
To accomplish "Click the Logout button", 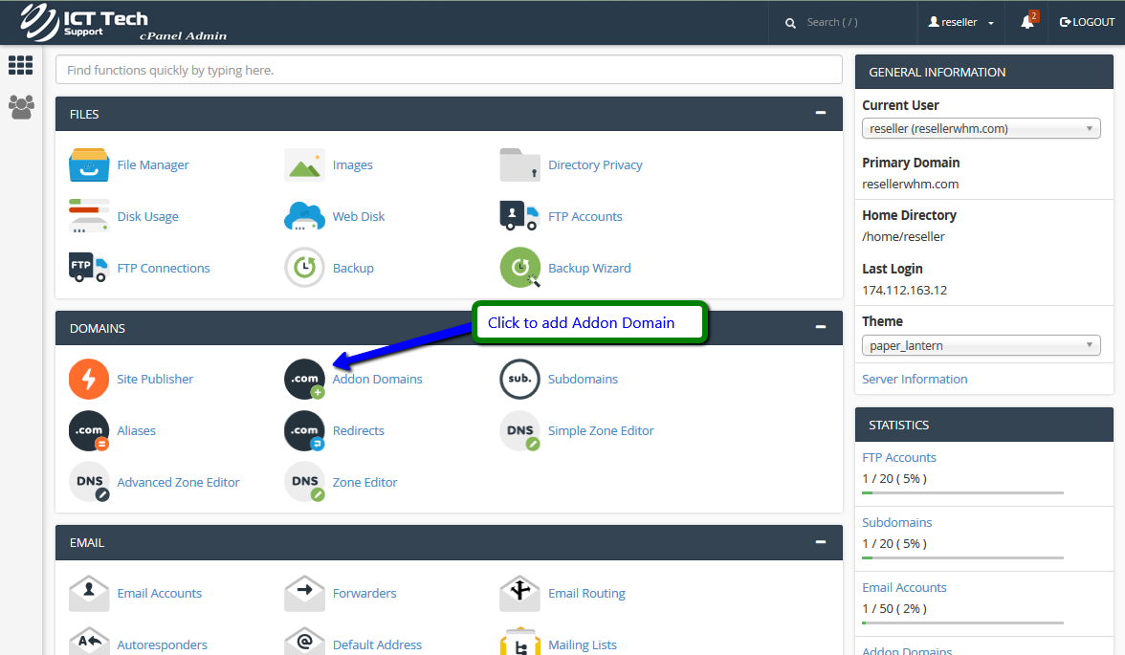I will click(1087, 22).
